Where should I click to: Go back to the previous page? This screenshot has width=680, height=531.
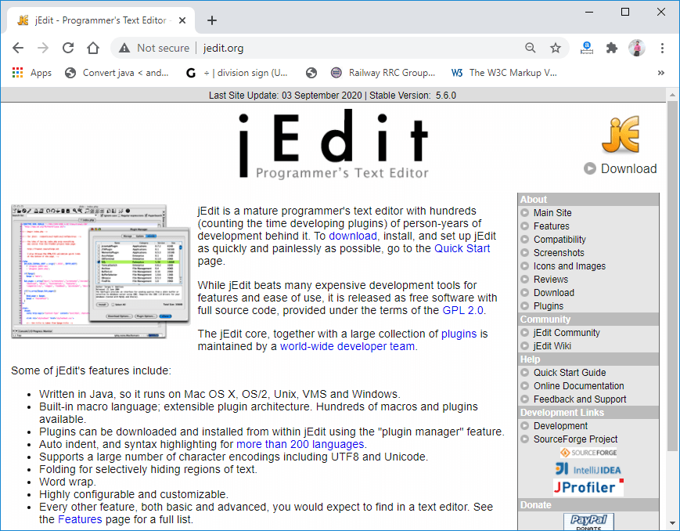coord(18,48)
